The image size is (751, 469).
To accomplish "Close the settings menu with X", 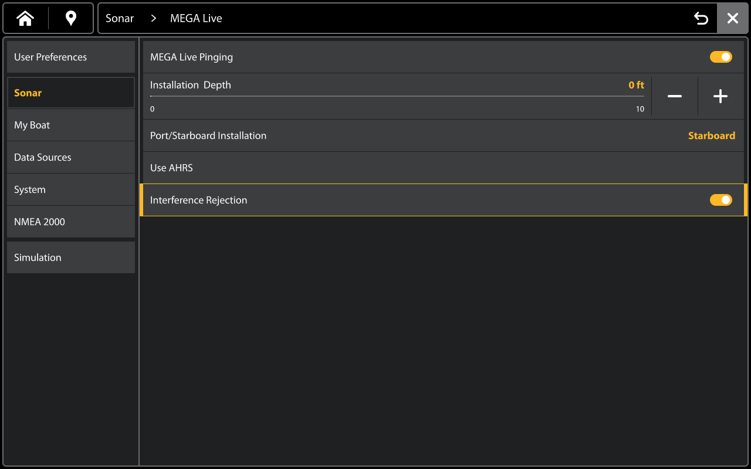I will pyautogui.click(x=733, y=18).
